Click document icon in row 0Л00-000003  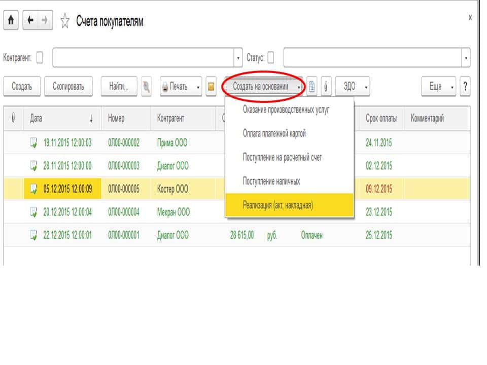[x=33, y=166]
